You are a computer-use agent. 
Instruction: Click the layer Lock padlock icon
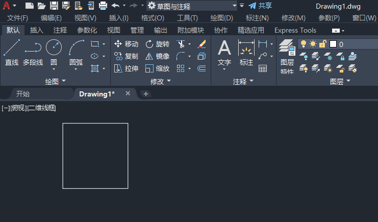coord(340,56)
